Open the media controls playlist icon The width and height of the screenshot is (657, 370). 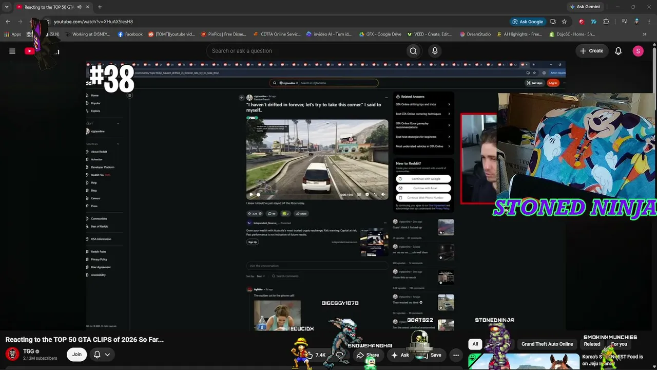pyautogui.click(x=624, y=22)
